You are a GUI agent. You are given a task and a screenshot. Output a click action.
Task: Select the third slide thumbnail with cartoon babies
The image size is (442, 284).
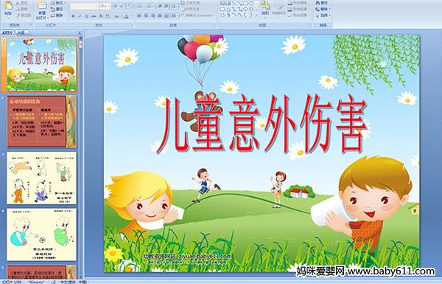coord(42,178)
